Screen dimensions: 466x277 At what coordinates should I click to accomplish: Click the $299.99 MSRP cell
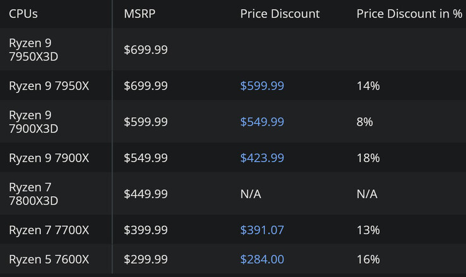pos(146,259)
